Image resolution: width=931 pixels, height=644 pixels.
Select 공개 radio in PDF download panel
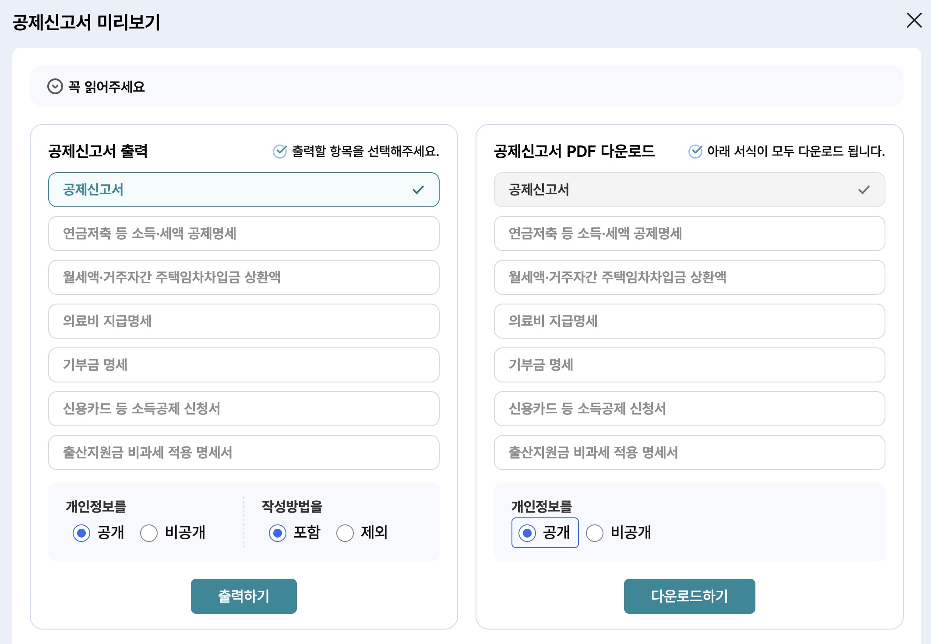pos(527,533)
